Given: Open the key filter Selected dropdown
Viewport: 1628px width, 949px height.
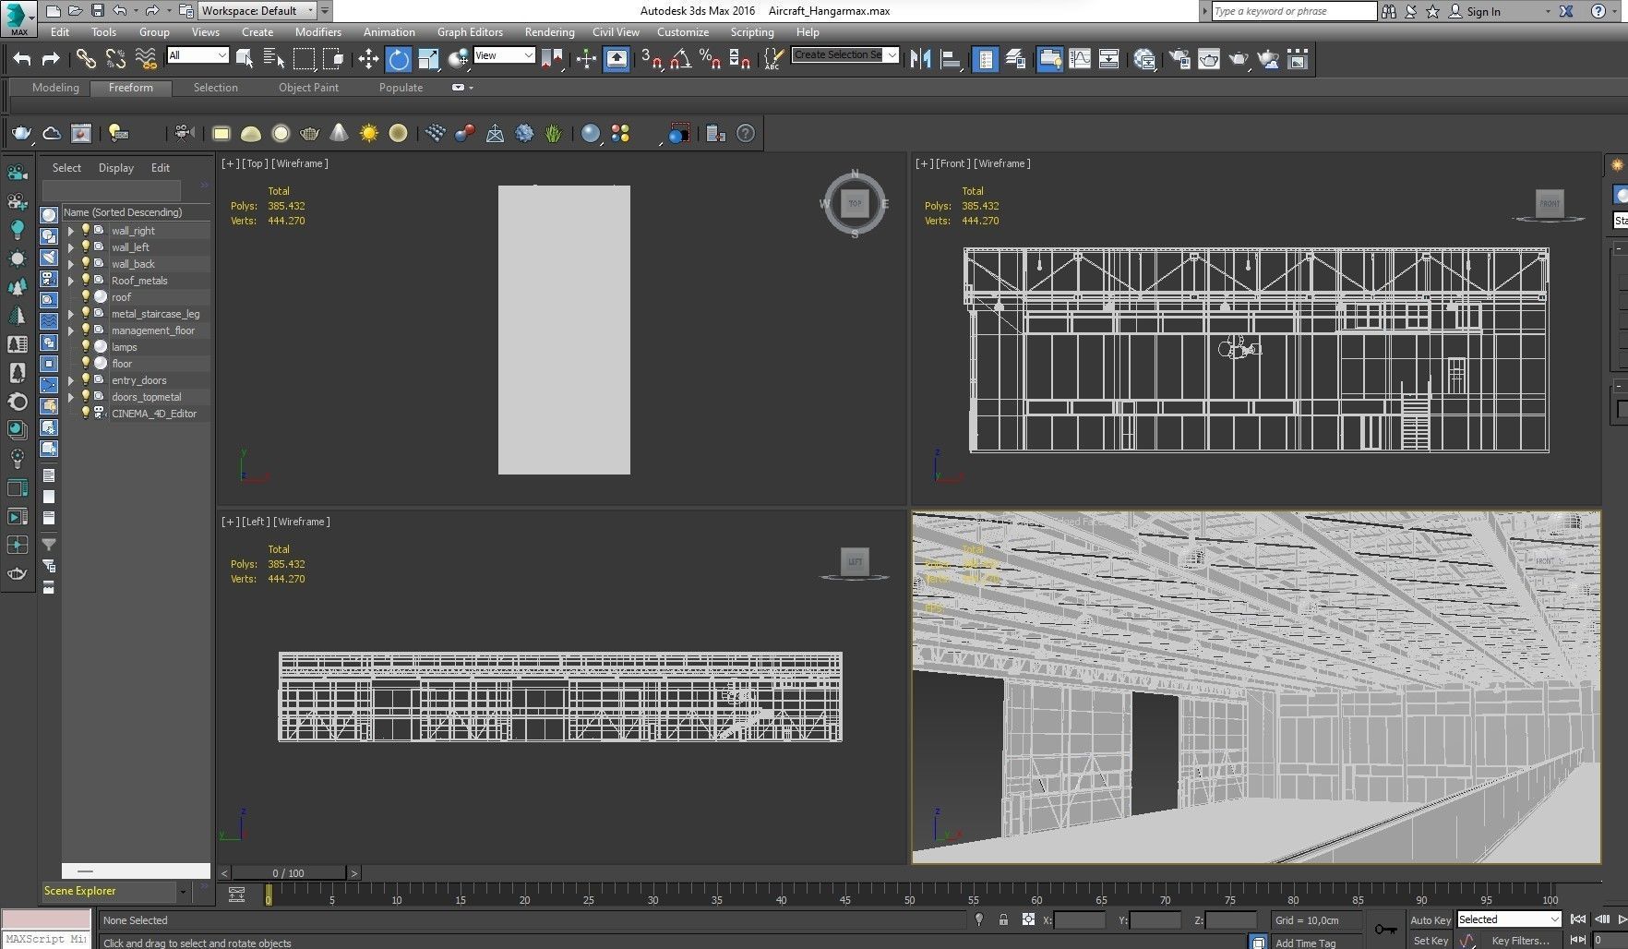Looking at the screenshot, I should tap(1509, 919).
